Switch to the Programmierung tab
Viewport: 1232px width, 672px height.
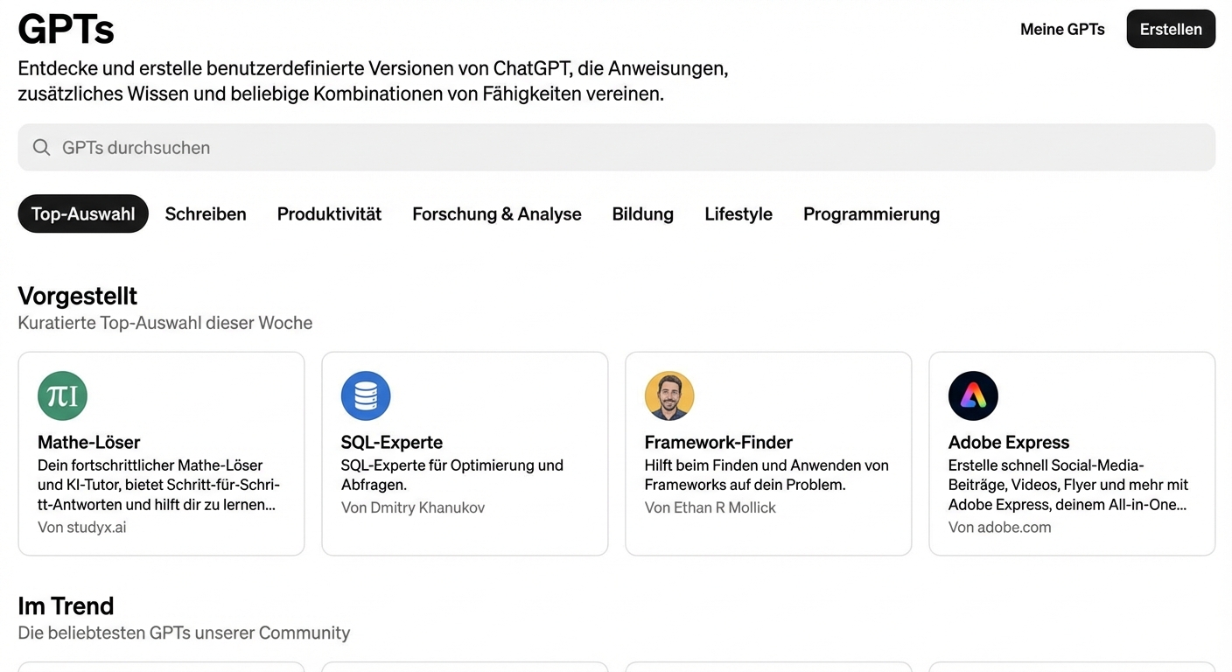click(x=871, y=213)
